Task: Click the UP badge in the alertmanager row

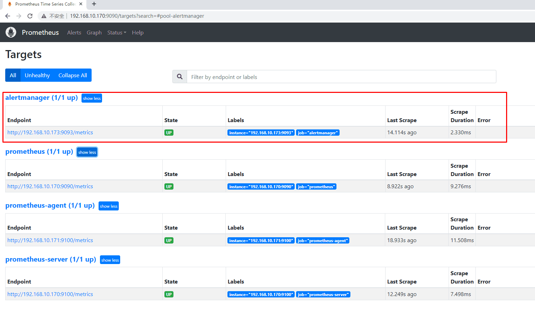Action: (x=169, y=133)
